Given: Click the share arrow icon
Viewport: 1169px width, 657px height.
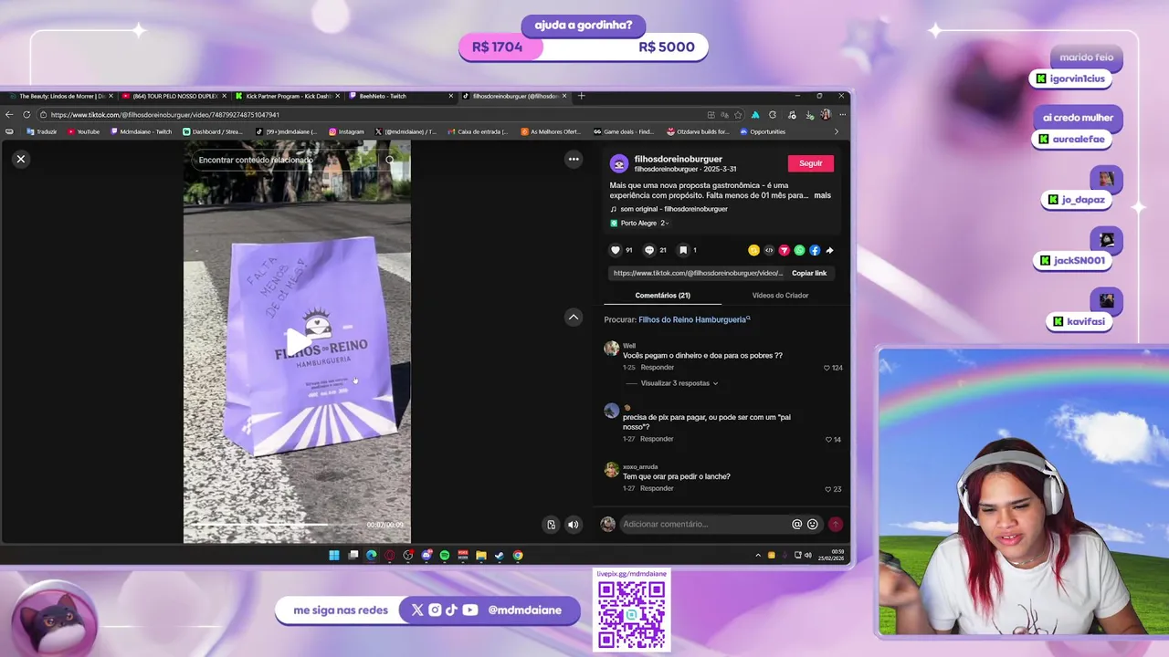Looking at the screenshot, I should (829, 250).
